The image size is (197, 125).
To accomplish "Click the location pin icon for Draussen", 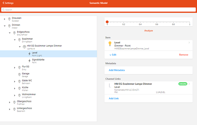I will (x=9, y=19).
